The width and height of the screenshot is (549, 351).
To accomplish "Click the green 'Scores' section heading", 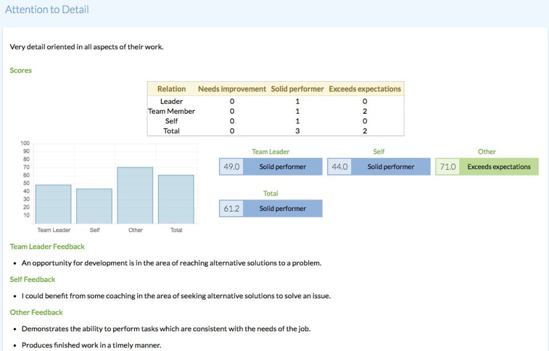I will point(21,70).
